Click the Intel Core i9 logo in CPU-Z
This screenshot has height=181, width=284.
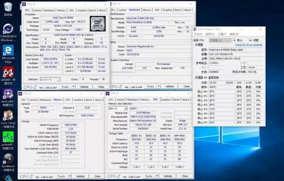[x=98, y=24]
